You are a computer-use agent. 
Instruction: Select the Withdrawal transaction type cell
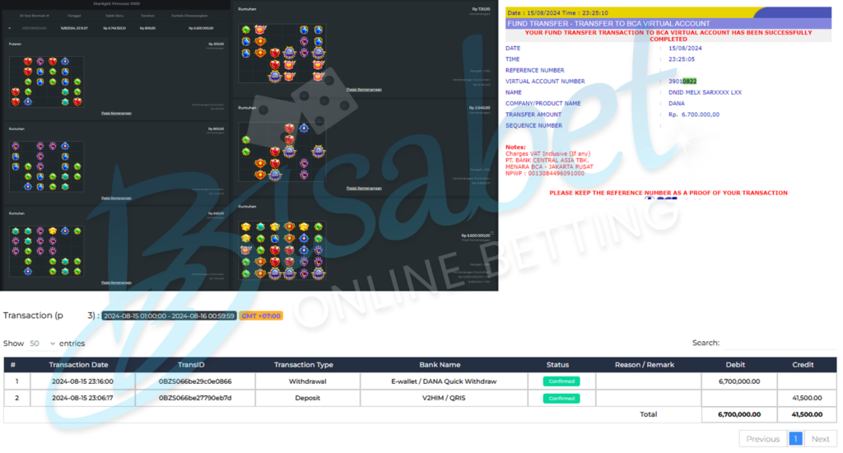[x=308, y=381]
